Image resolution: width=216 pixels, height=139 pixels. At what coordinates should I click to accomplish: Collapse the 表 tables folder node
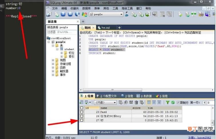pos(53,45)
